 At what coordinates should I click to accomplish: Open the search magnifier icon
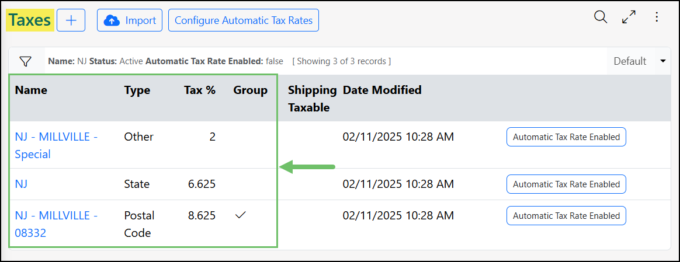pos(601,18)
